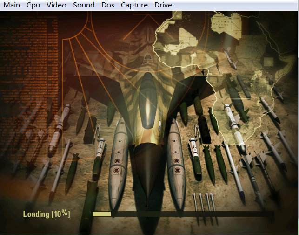The height and width of the screenshot is (235, 299).
Task: Open the Capture menu
Action: click(x=134, y=5)
